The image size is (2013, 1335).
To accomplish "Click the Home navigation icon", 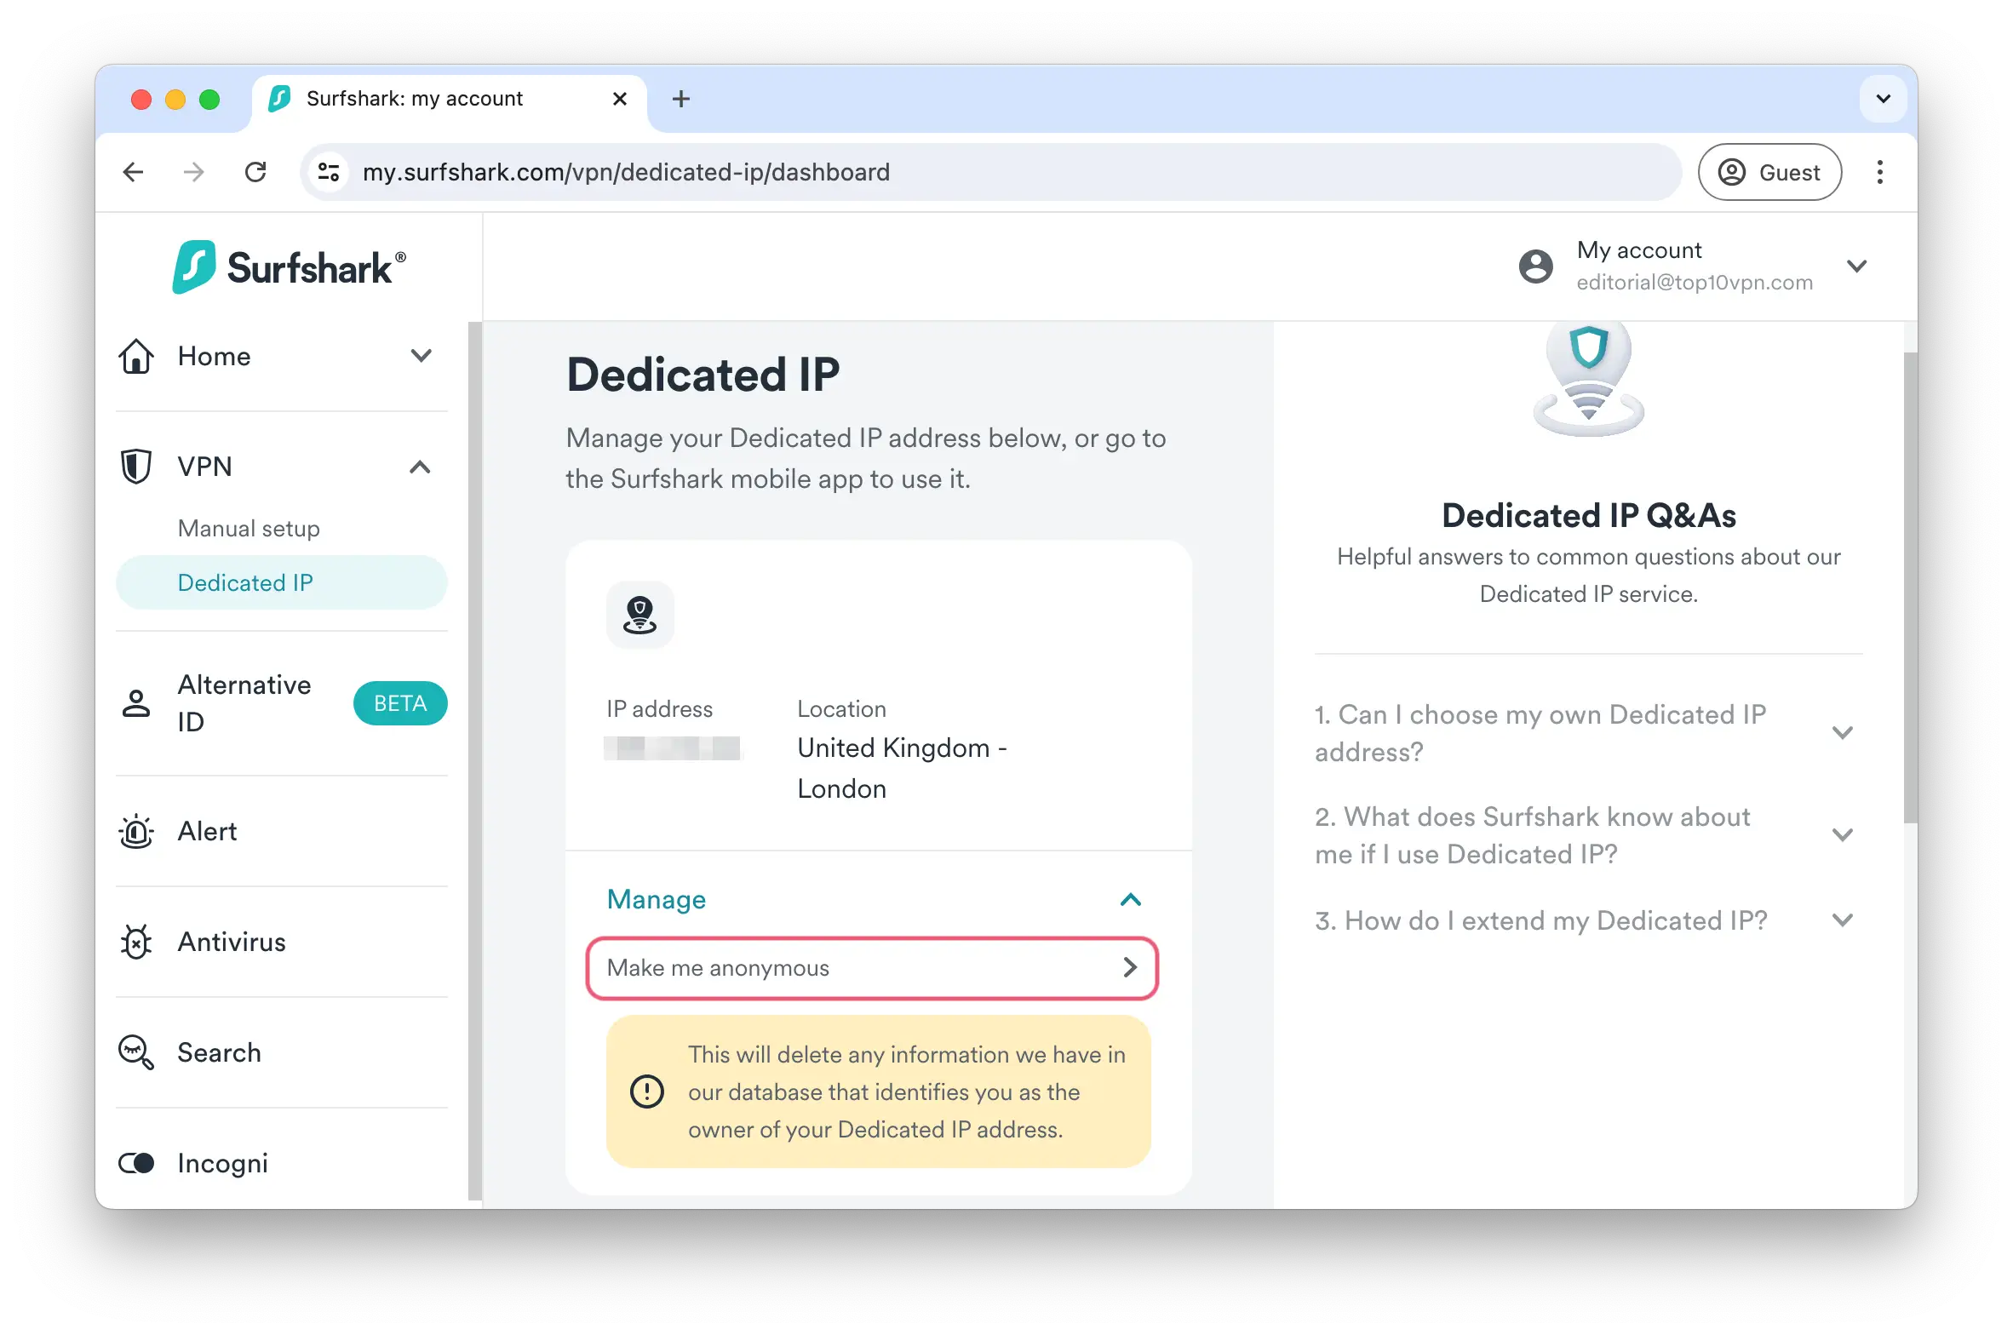I will click(135, 354).
